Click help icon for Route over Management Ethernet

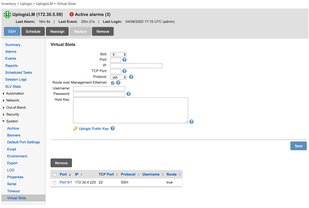118,83
